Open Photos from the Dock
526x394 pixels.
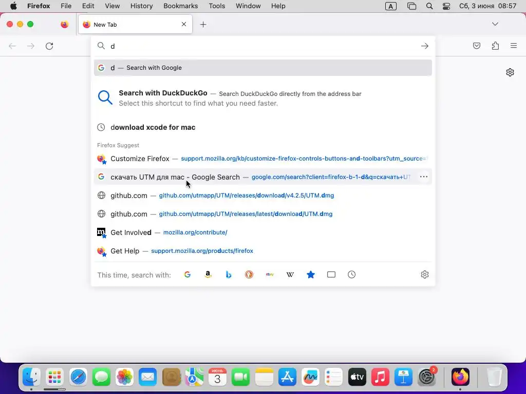[124, 377]
